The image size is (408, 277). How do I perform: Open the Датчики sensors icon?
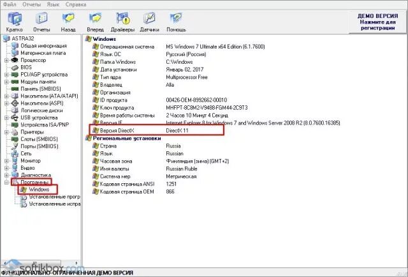point(149,19)
